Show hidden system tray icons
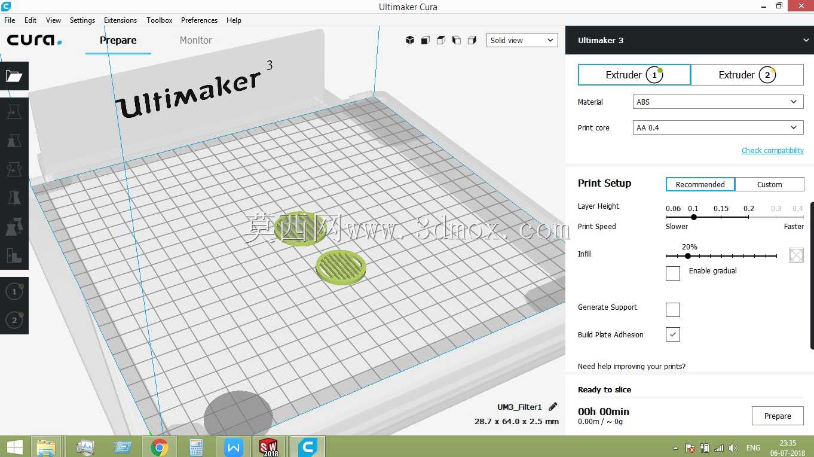 [676, 448]
